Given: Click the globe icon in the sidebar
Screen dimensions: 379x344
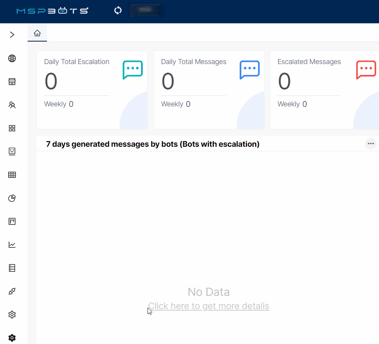Looking at the screenshot, I should pos(12,59).
